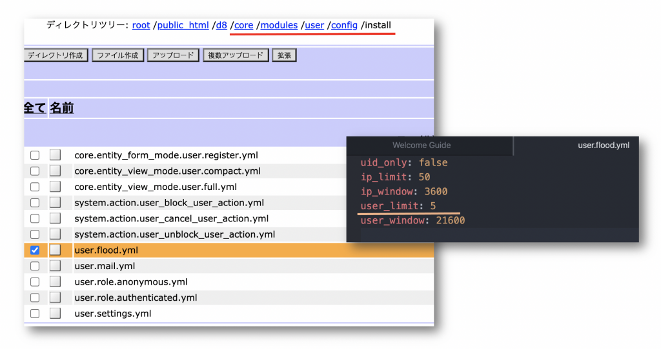The width and height of the screenshot is (661, 349).
Task: Check box for user.mail.yml
Action: (35, 266)
